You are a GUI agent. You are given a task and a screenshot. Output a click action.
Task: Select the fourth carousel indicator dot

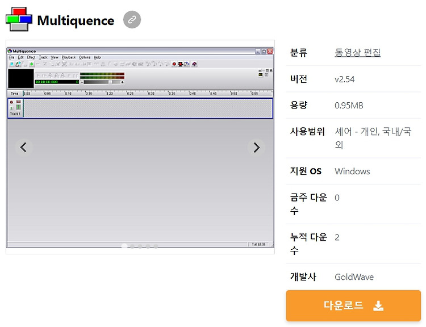tap(148, 246)
